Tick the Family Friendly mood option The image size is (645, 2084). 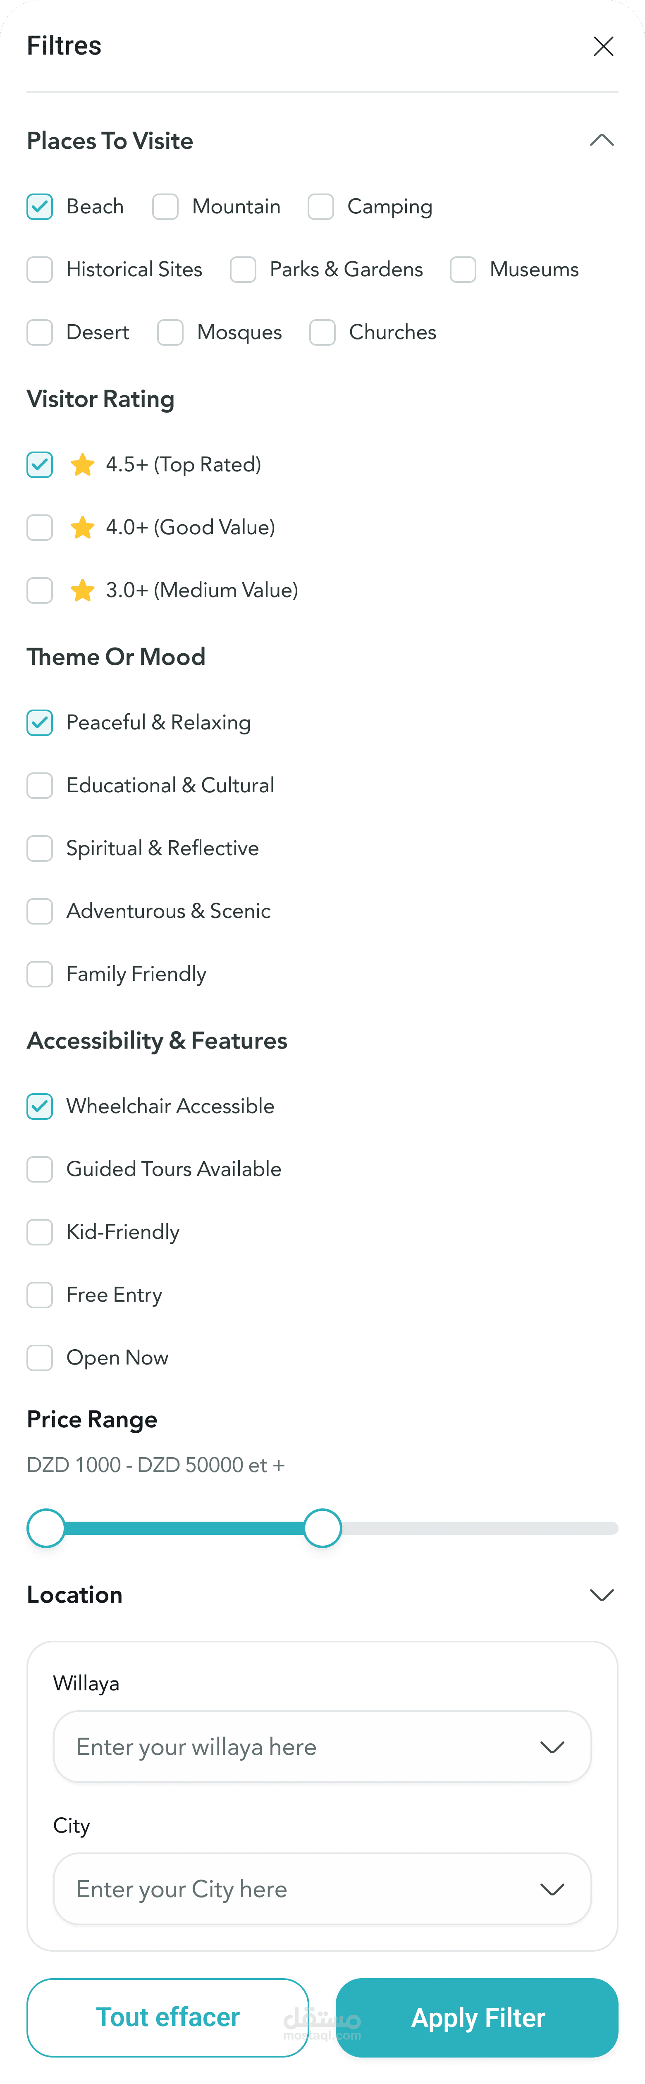[x=40, y=974]
